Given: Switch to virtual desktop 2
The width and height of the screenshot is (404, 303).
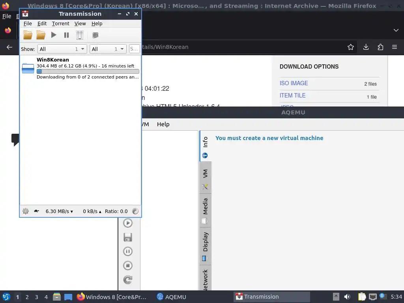Looking at the screenshot, I should [x=27, y=297].
